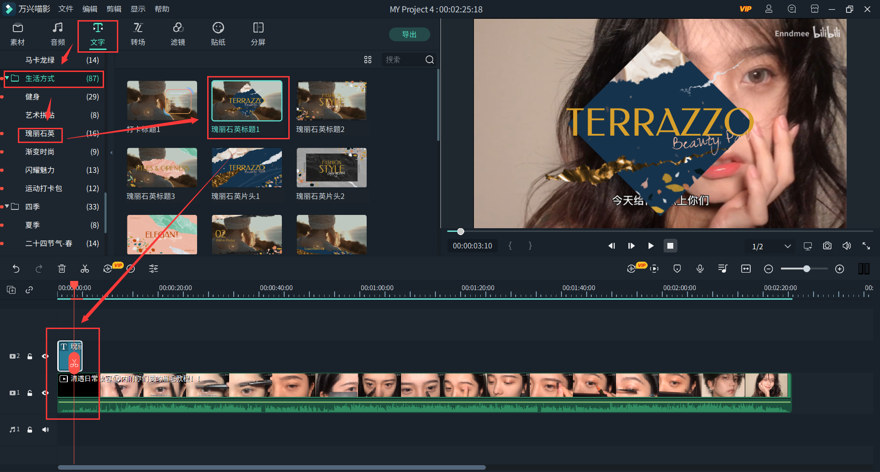Click the scissors split icon in toolbar
The image size is (880, 472).
click(x=85, y=269)
